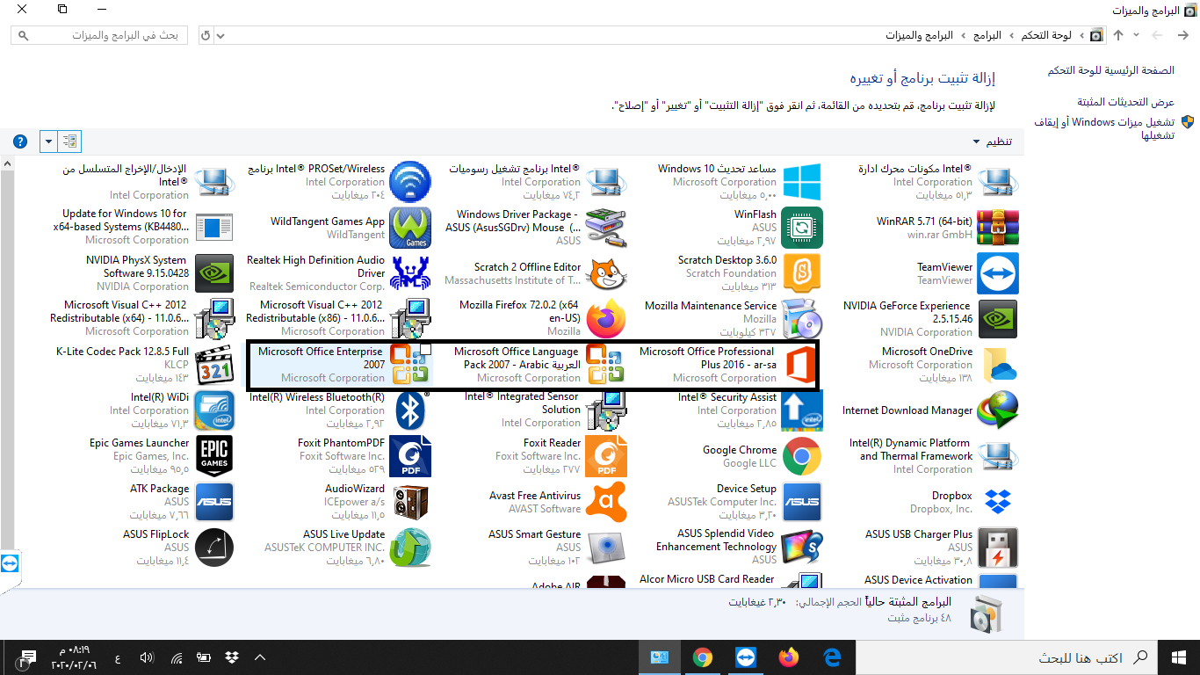Open the Windows Start button
The image size is (1200, 675).
[x=1178, y=657]
